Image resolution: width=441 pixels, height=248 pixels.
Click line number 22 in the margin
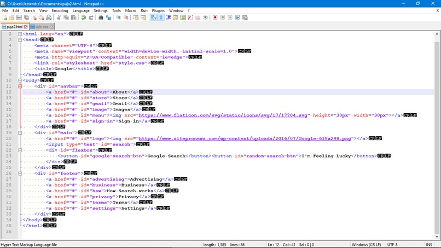(9, 150)
